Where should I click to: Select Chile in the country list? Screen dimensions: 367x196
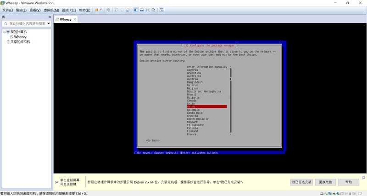coord(191,103)
